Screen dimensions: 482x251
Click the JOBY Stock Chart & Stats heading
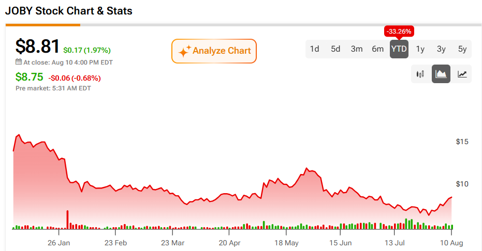tap(69, 11)
